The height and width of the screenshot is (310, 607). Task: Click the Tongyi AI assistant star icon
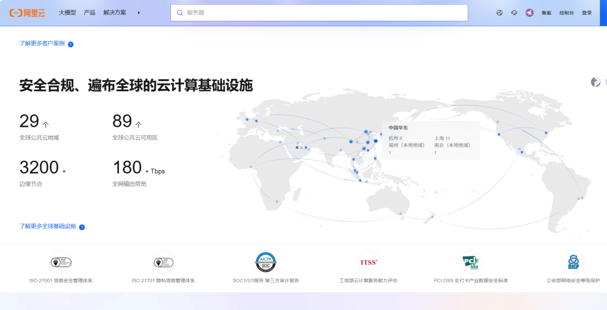(x=529, y=12)
